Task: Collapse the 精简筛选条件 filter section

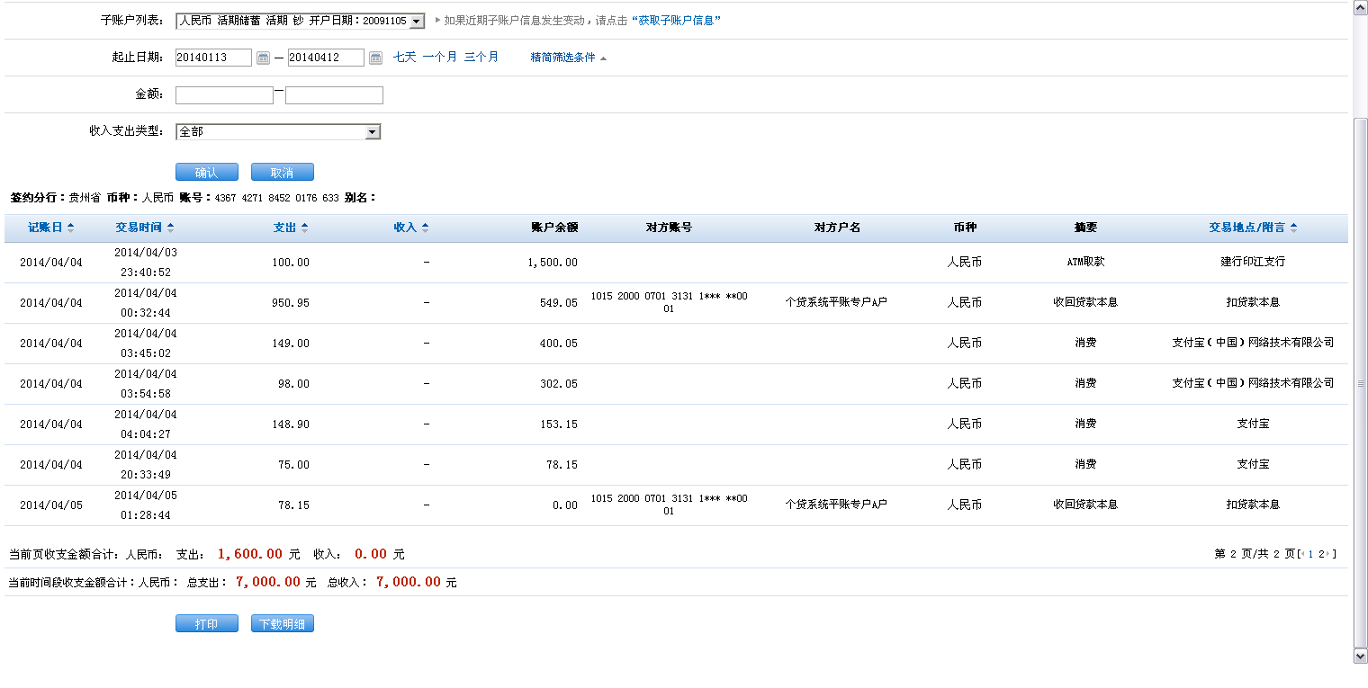Action: point(568,58)
